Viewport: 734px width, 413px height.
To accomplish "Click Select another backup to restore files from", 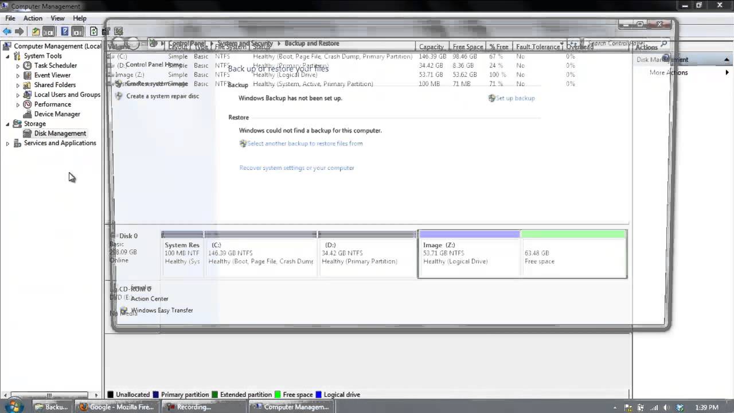I will coord(305,143).
